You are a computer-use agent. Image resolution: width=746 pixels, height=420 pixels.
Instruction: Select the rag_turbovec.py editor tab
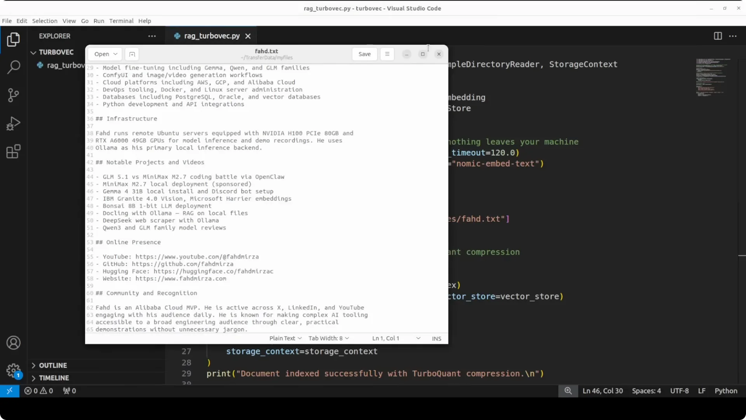point(212,36)
